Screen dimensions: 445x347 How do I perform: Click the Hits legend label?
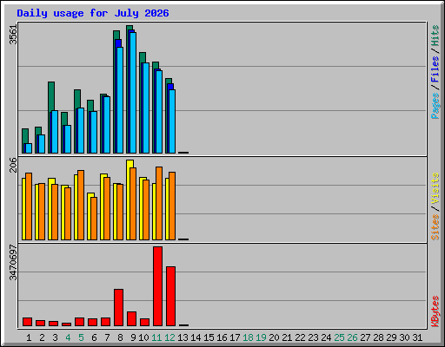(435, 36)
